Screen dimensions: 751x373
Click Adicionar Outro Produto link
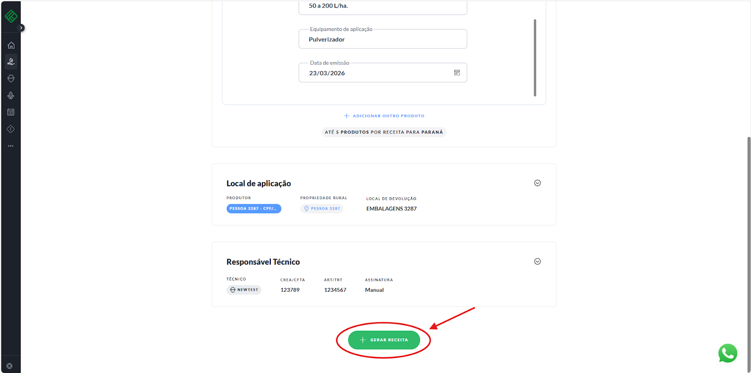pos(384,116)
